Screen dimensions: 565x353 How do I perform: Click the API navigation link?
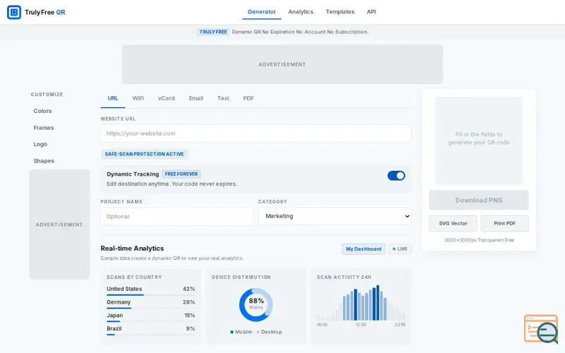click(371, 12)
